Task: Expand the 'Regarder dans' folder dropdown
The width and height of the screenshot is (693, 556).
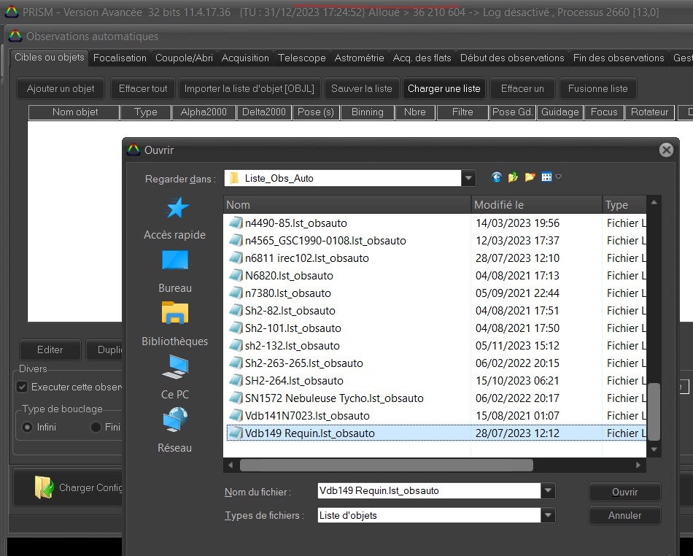Action: point(468,178)
